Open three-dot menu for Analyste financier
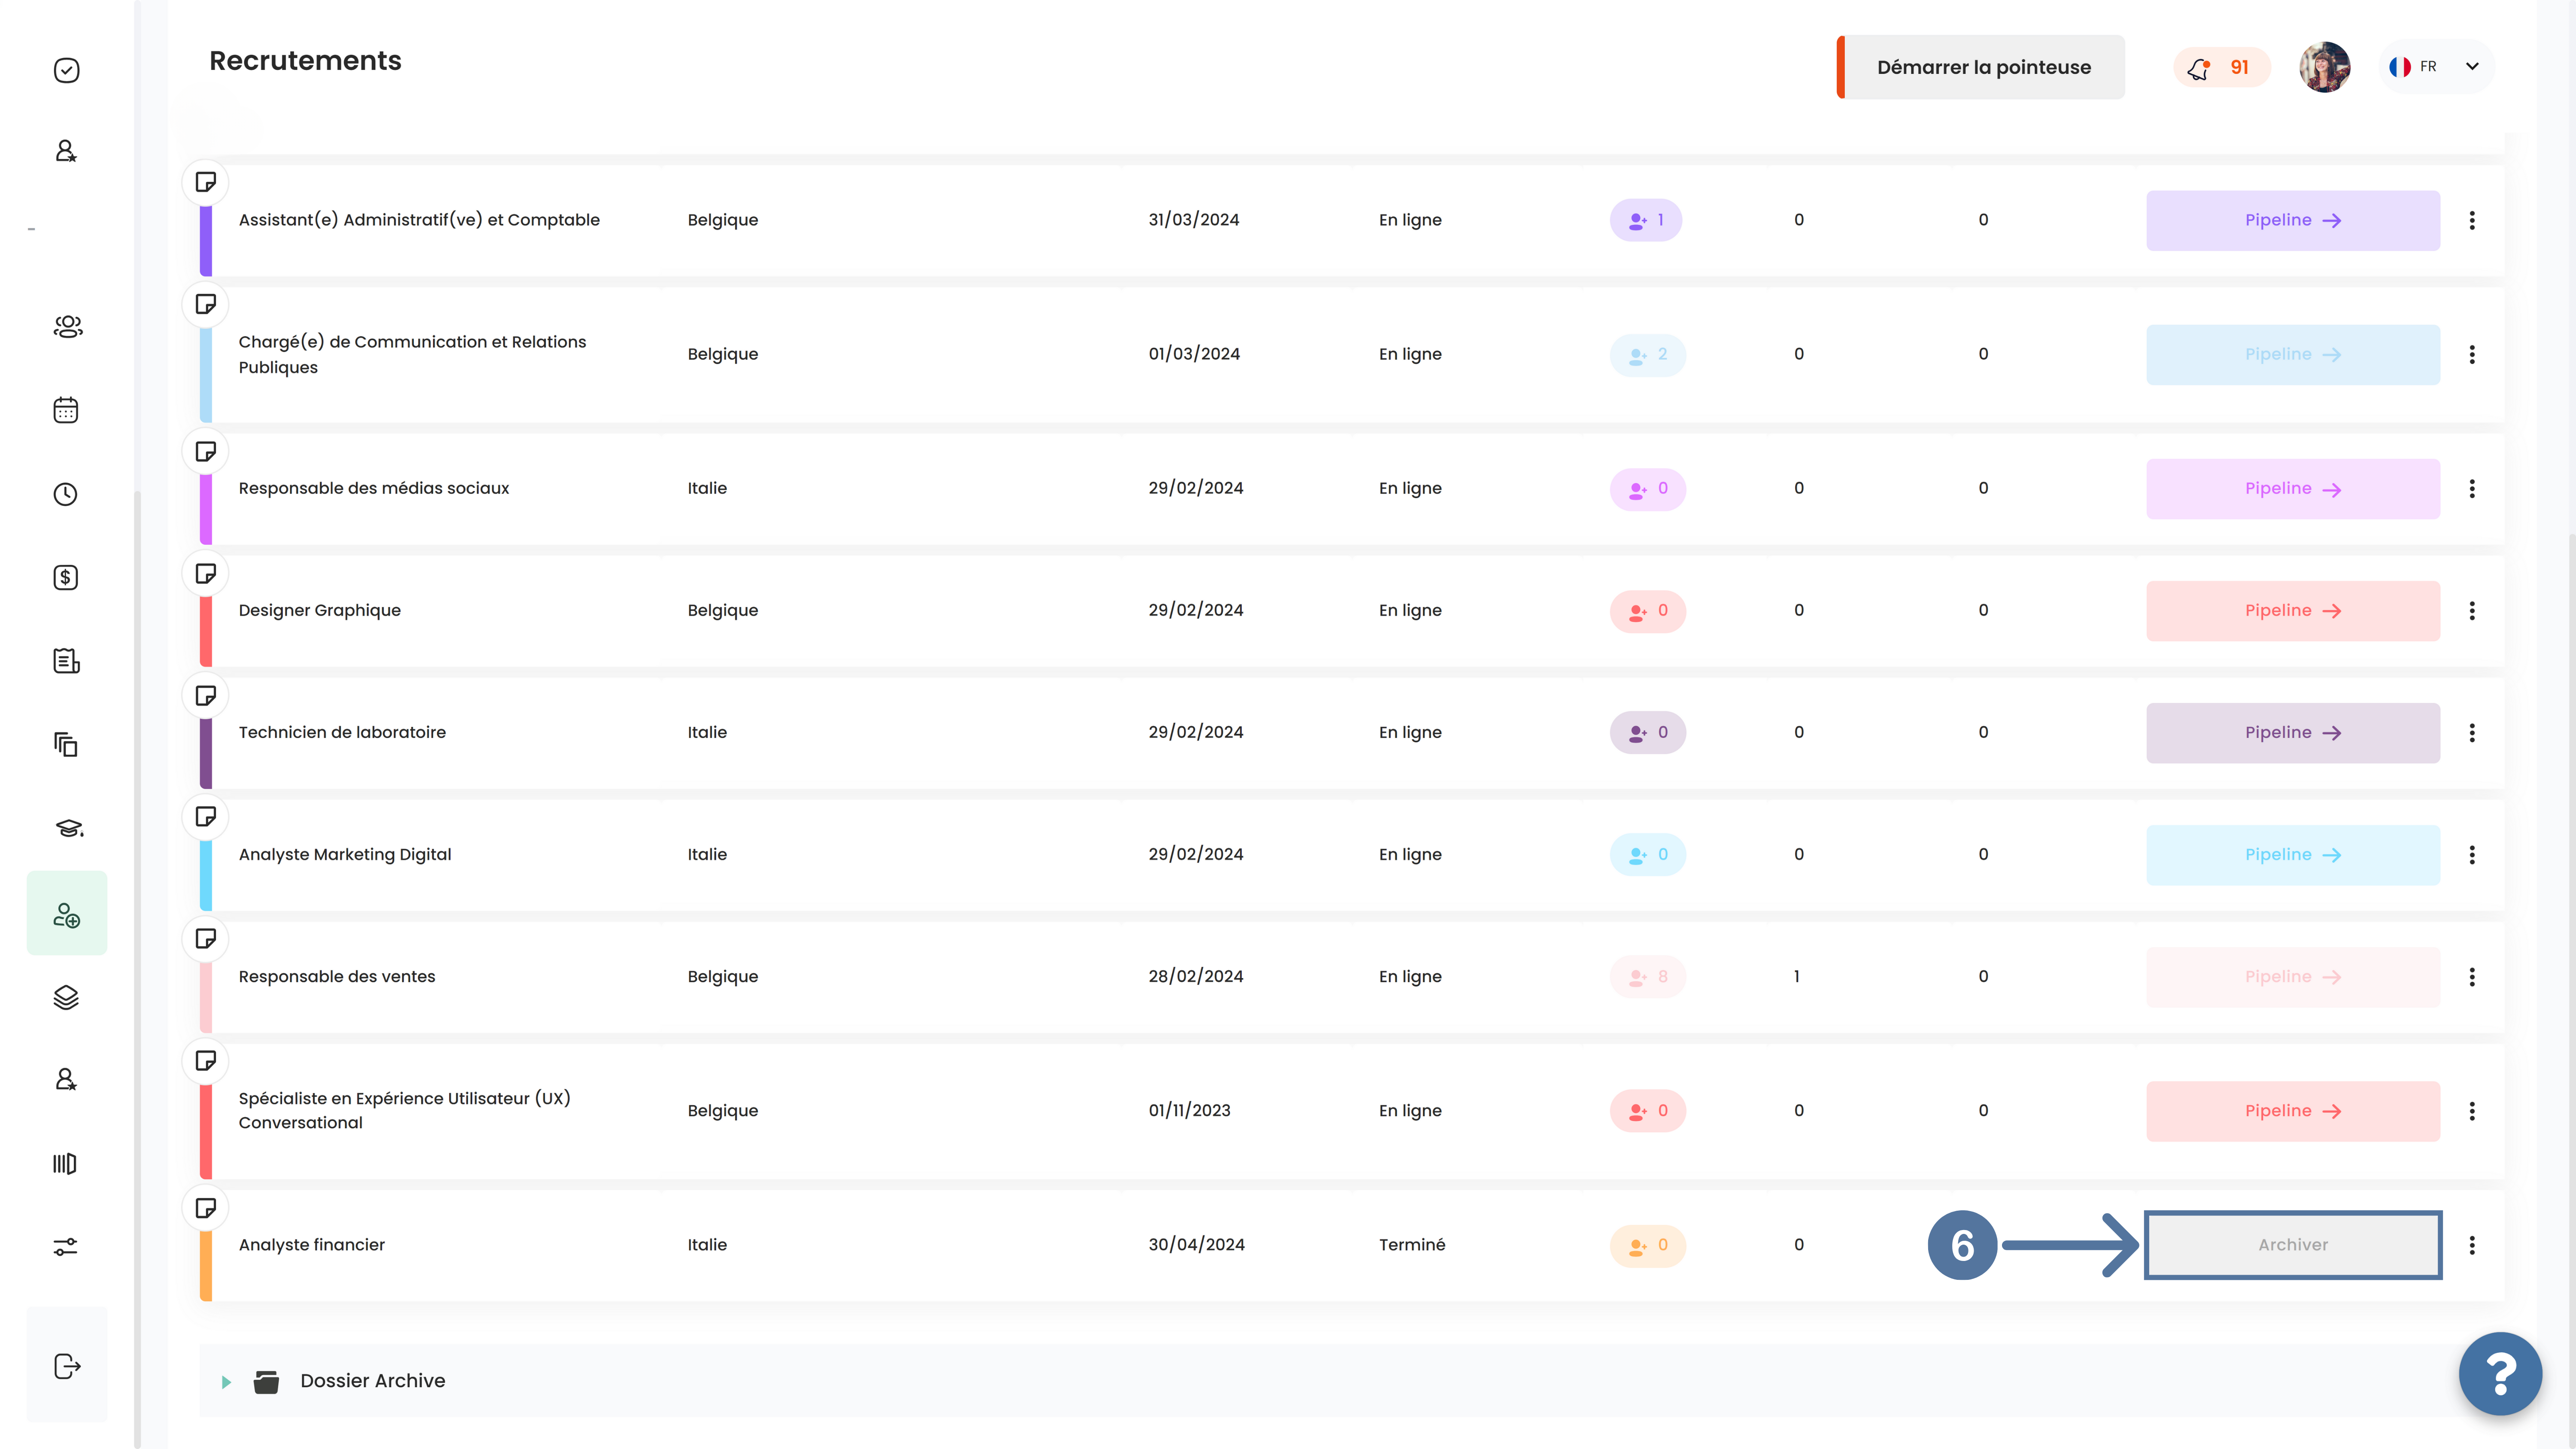The image size is (2576, 1449). coord(2472,1244)
